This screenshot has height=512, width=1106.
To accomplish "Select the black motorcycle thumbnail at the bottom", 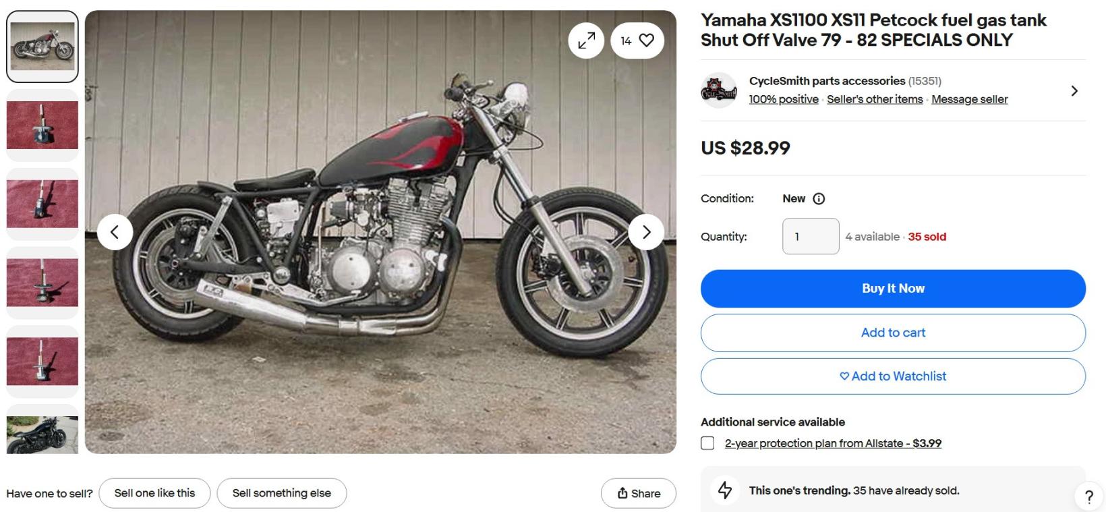I will tap(42, 434).
